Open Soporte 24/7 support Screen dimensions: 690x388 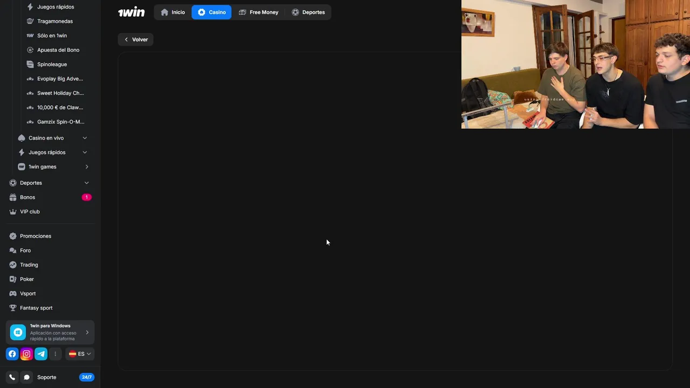click(65, 377)
